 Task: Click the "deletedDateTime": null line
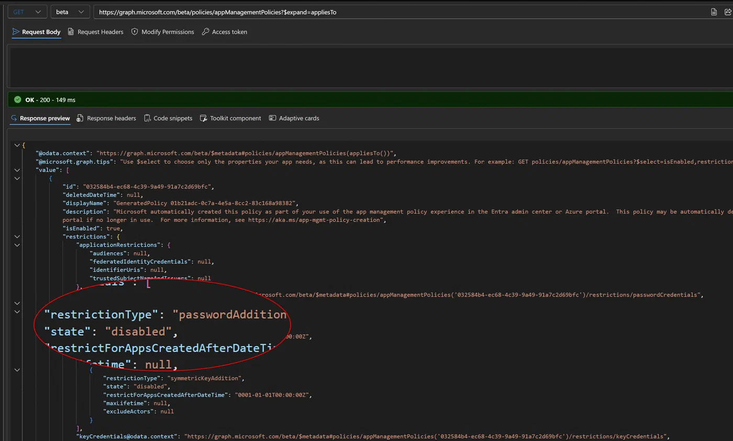(103, 195)
